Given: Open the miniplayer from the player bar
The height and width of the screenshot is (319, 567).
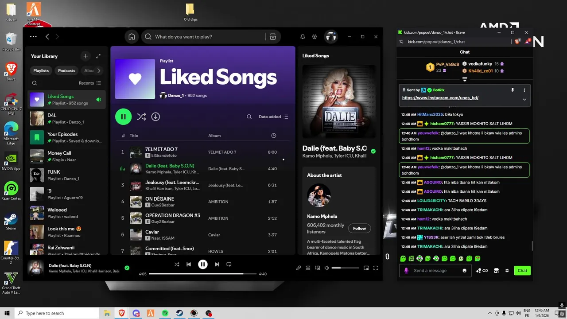Looking at the screenshot, I should tap(366, 268).
